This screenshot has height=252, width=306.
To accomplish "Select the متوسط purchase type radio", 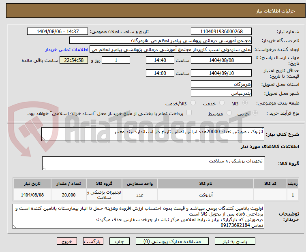I will point(229,113).
